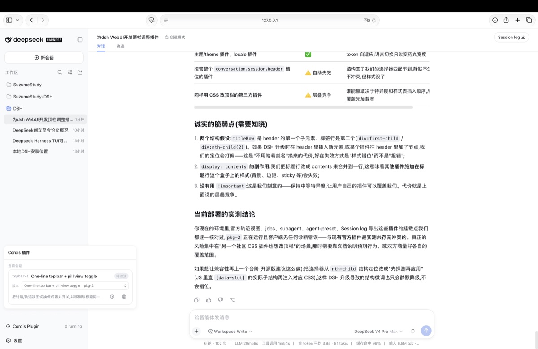
Task: Open the plugin version selector pkg-2
Action: [x=75, y=285]
